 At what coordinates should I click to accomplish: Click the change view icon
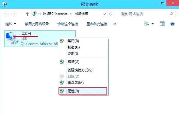pyautogui.click(x=147, y=24)
